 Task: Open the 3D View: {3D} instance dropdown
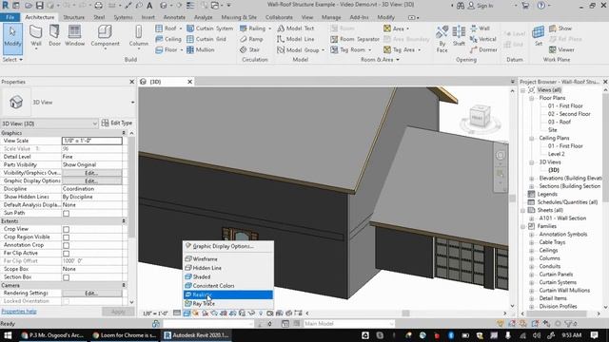tap(95, 123)
